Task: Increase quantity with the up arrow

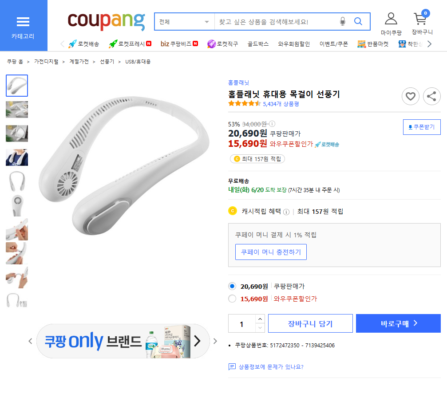Action: coord(260,319)
